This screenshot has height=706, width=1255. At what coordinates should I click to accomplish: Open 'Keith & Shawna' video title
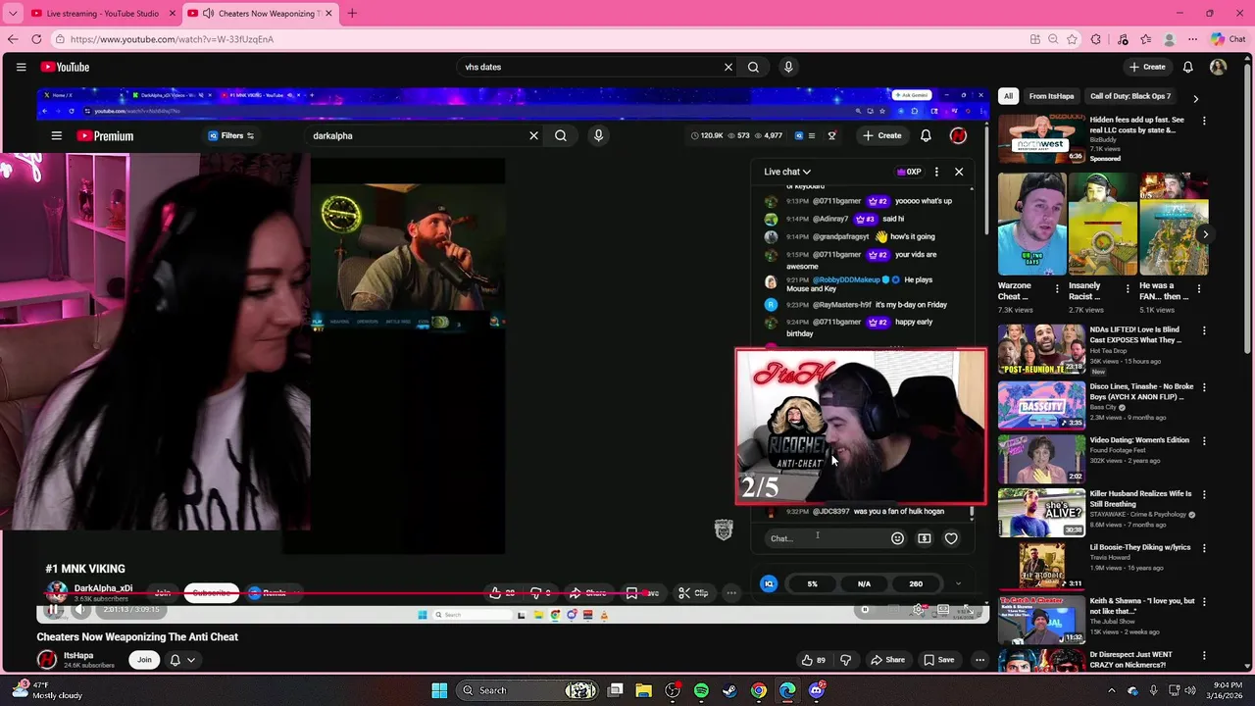coord(1142,606)
